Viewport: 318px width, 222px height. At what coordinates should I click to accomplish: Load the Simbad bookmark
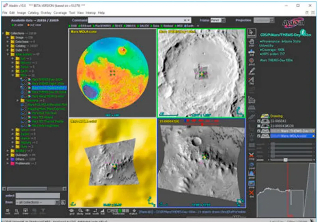pyautogui.click(x=167, y=26)
